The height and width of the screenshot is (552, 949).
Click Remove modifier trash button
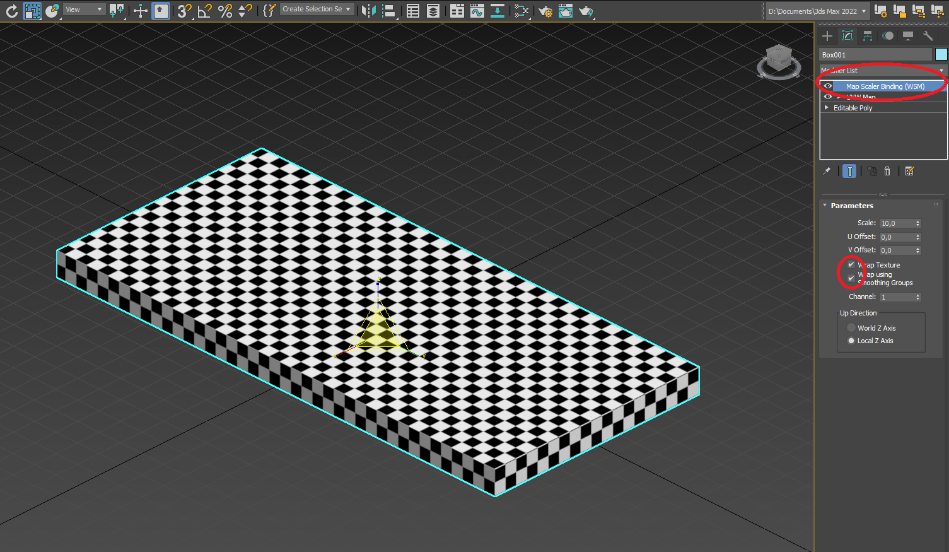click(x=887, y=171)
